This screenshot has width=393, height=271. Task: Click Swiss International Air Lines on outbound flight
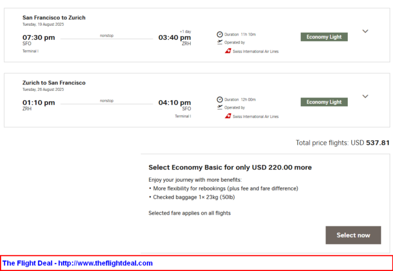coord(256,52)
